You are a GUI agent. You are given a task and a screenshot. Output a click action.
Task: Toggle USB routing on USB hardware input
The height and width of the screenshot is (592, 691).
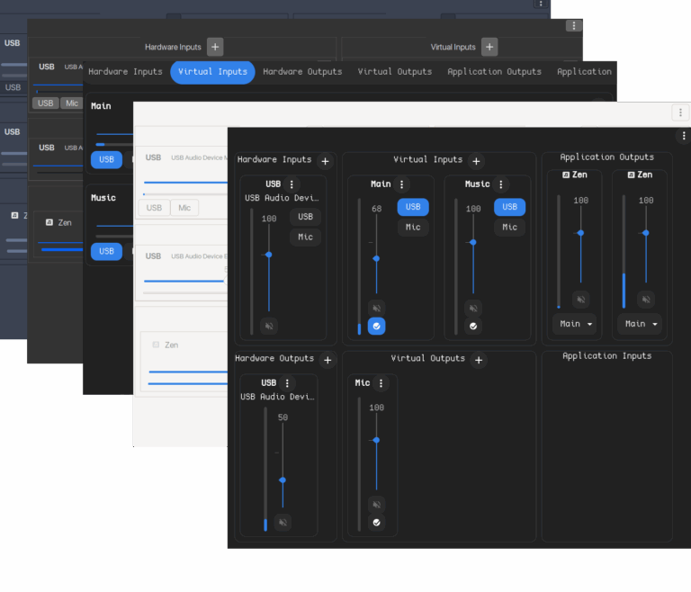[305, 217]
